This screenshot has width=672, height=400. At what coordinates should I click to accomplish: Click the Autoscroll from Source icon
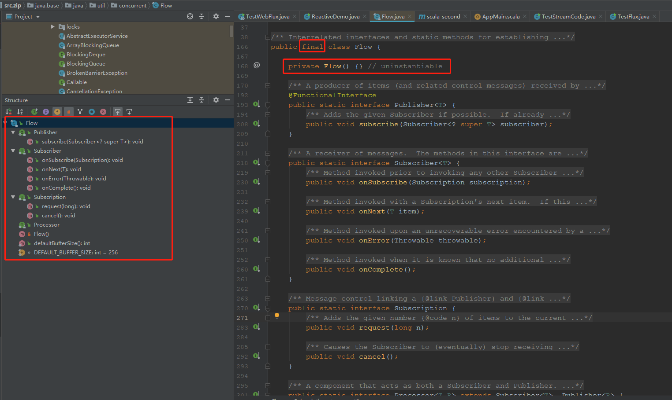coord(129,112)
